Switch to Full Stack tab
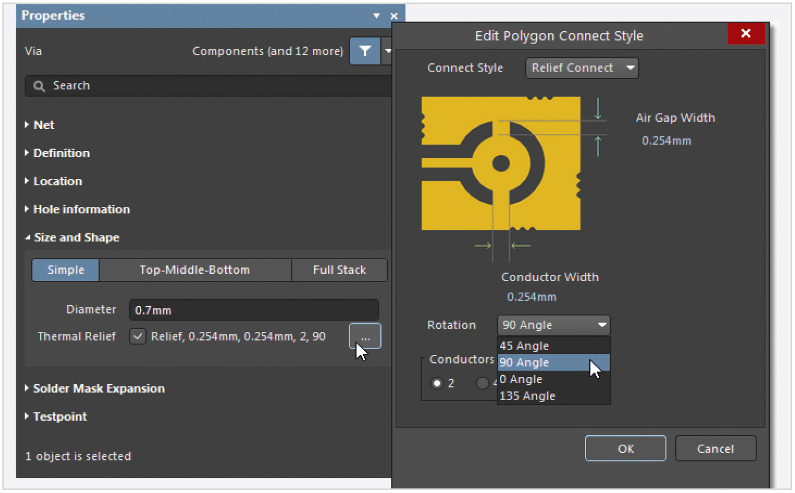 click(339, 270)
